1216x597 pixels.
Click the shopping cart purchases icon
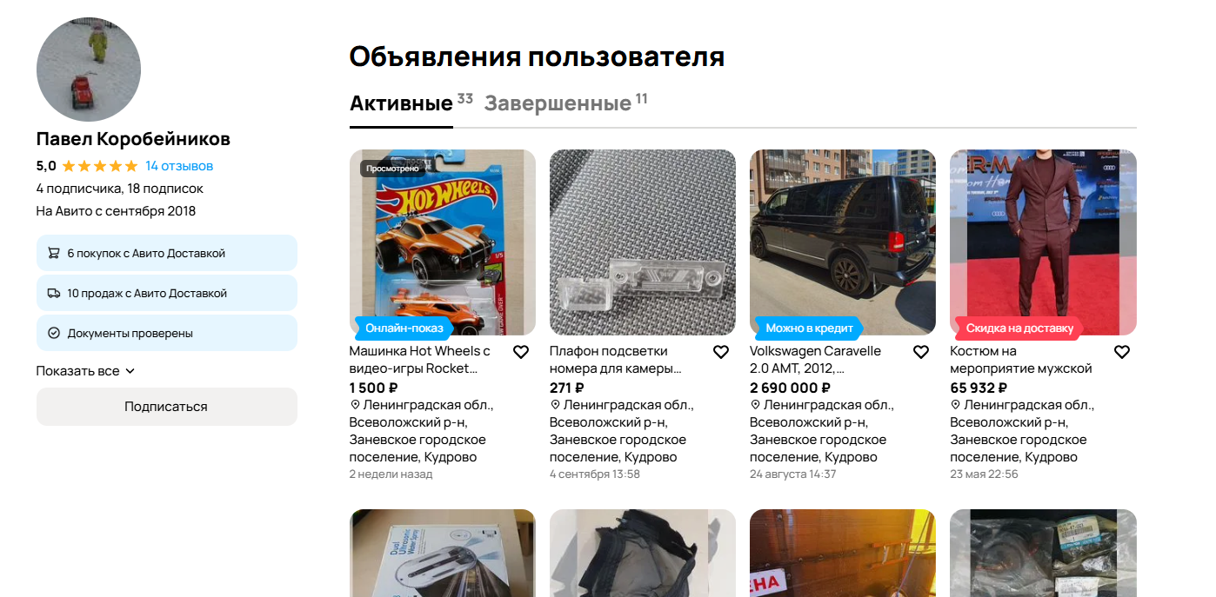[x=54, y=254]
